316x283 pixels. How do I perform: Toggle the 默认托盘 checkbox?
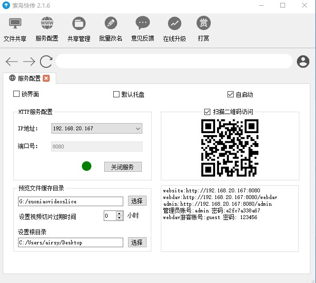point(116,94)
